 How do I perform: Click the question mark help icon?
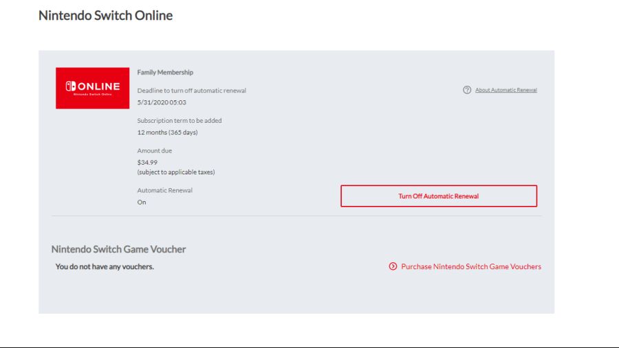pos(467,90)
